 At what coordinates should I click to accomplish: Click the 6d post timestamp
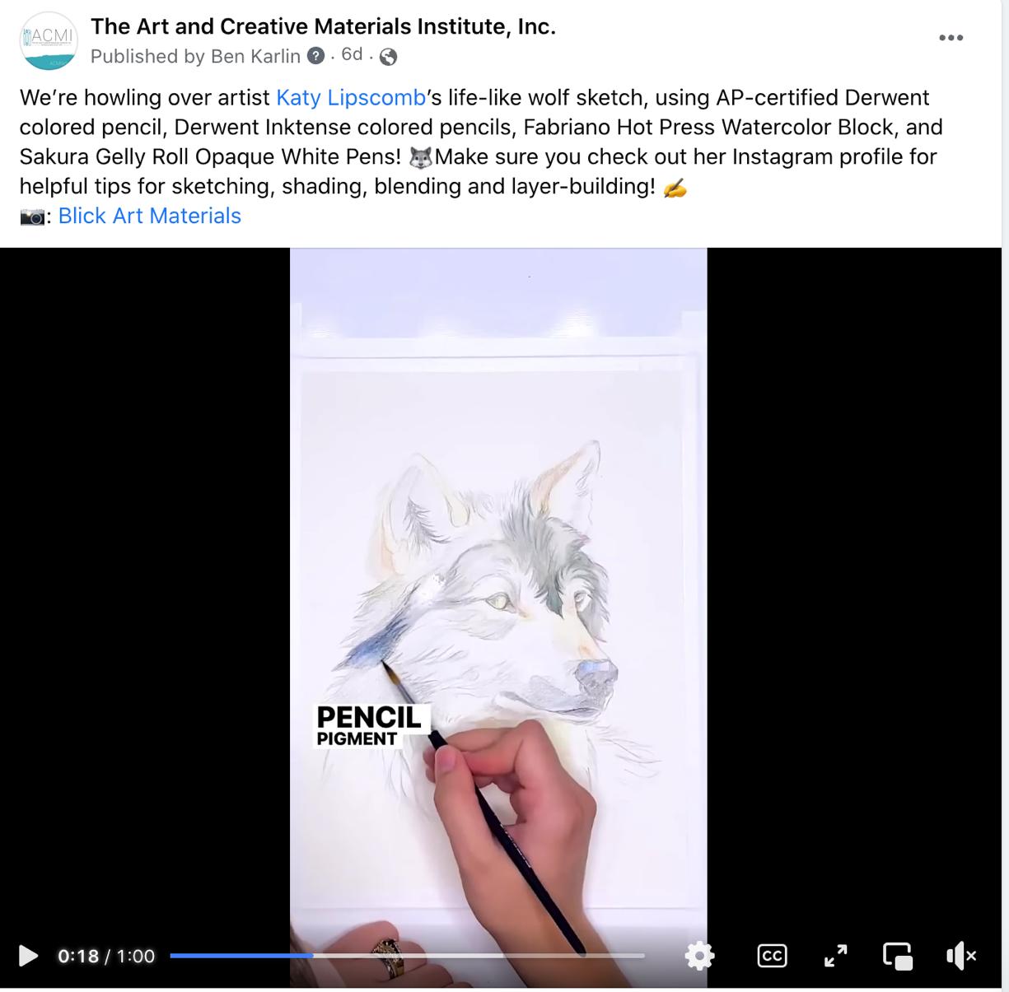[352, 54]
